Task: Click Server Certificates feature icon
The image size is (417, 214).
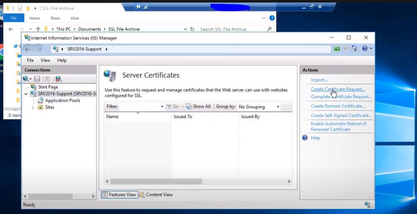Action: coord(109,76)
